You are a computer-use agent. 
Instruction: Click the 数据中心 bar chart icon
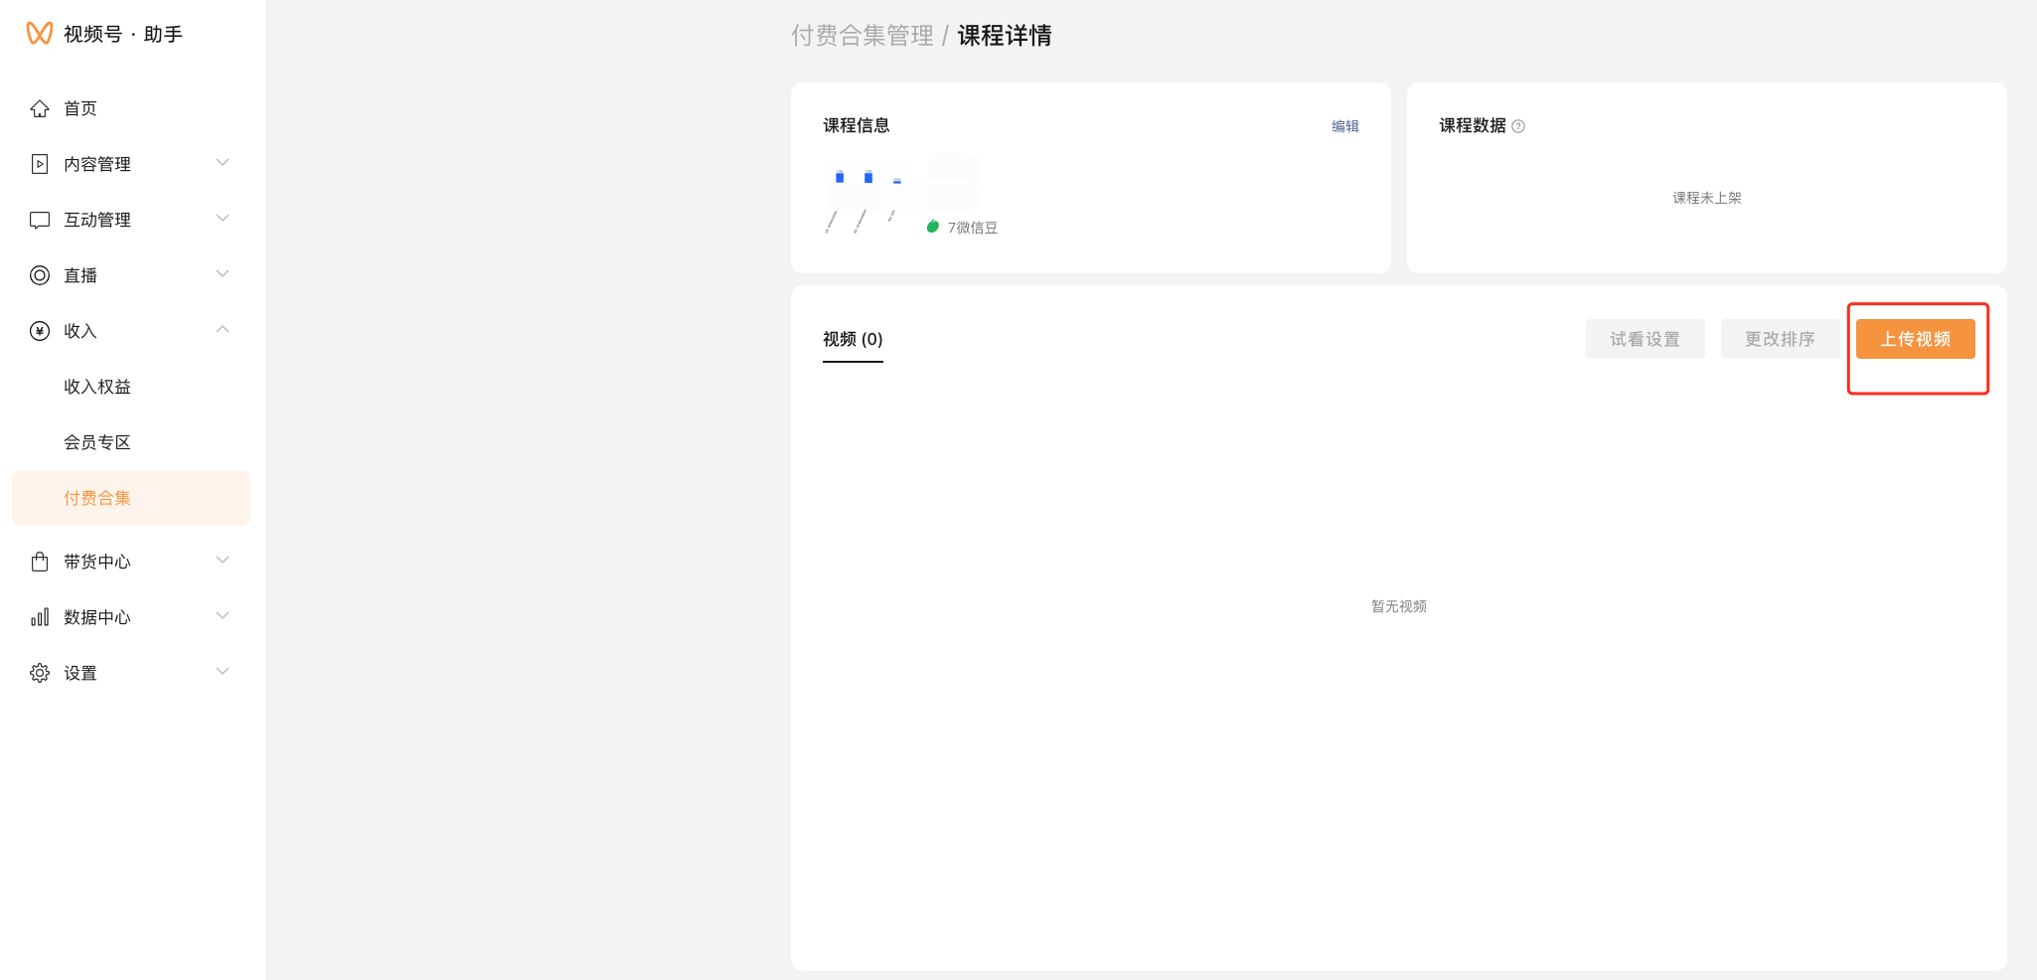(x=40, y=616)
